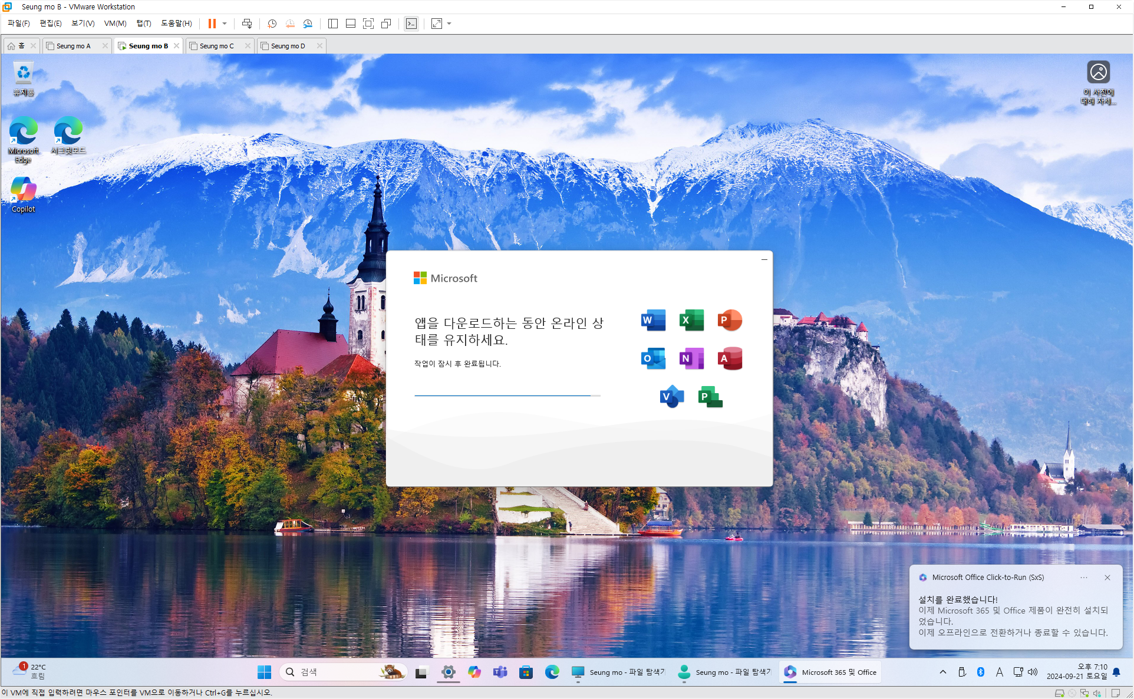Toggle the library sidebar view
Viewport: 1134px width, 699px height.
[x=333, y=24]
